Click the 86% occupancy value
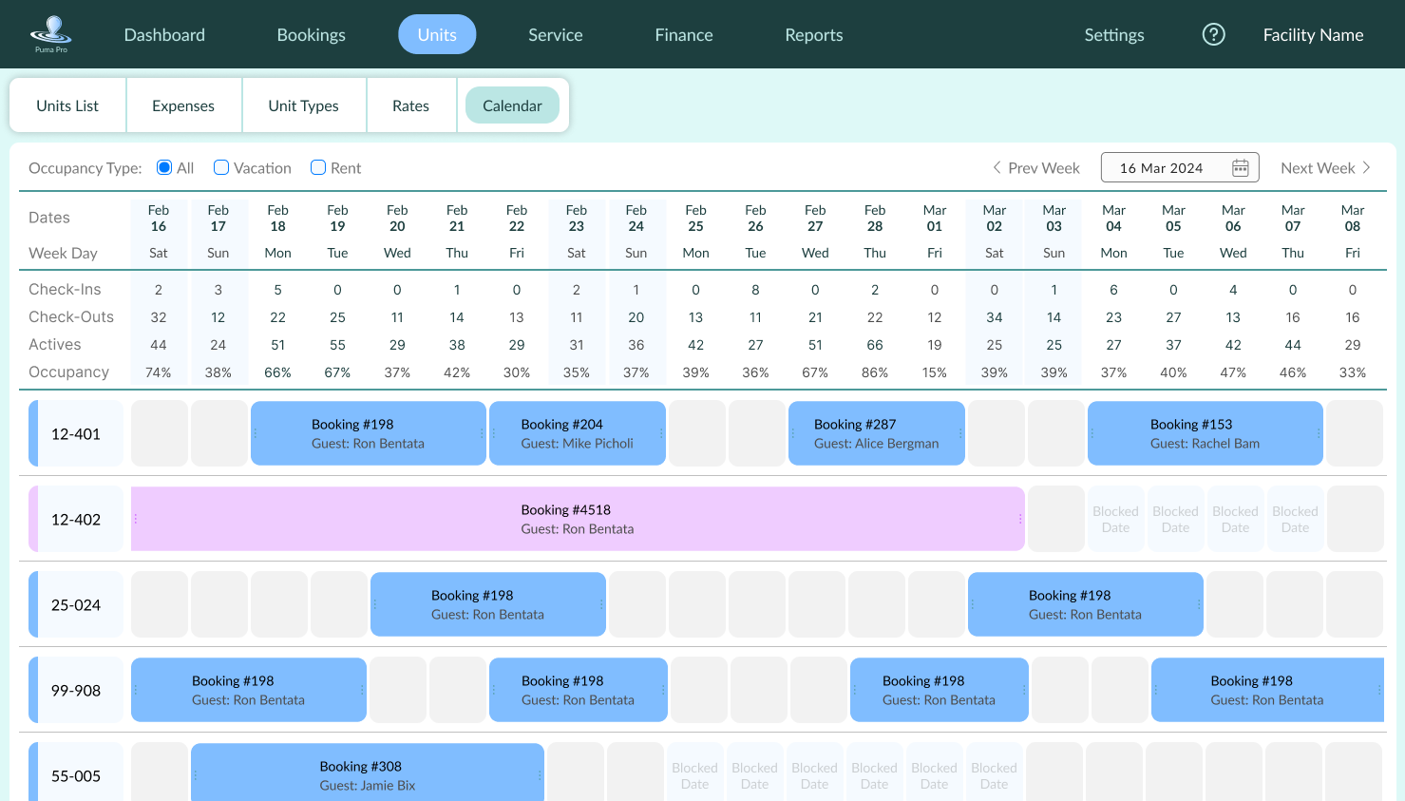 coord(875,372)
